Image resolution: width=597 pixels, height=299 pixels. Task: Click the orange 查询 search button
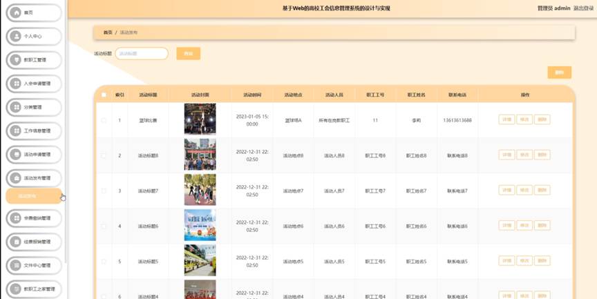coord(188,54)
